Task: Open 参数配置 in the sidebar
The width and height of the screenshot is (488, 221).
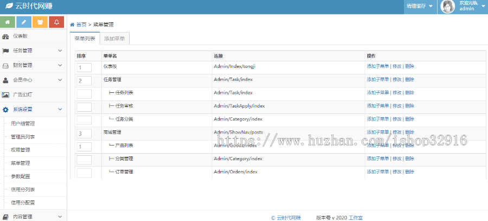Action: (20, 176)
